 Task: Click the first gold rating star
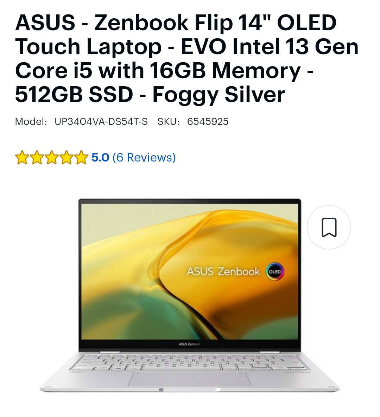point(22,158)
